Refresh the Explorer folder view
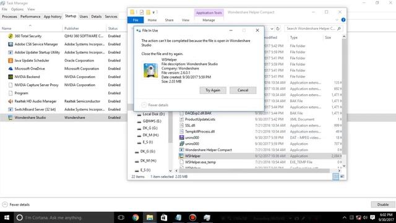The width and height of the screenshot is (396, 223). click(278, 28)
